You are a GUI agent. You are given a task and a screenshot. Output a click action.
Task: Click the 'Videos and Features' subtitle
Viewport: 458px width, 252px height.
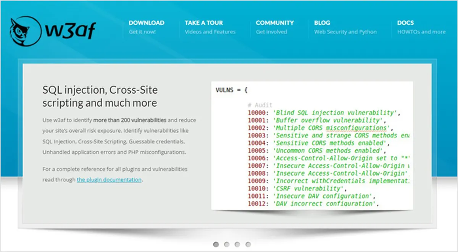point(210,32)
